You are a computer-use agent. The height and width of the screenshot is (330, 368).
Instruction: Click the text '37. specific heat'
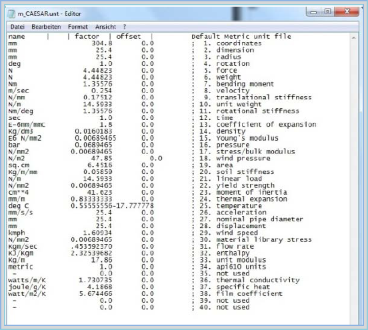click(235, 287)
